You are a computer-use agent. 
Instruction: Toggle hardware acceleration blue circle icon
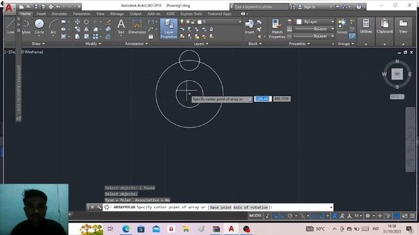click(x=397, y=216)
